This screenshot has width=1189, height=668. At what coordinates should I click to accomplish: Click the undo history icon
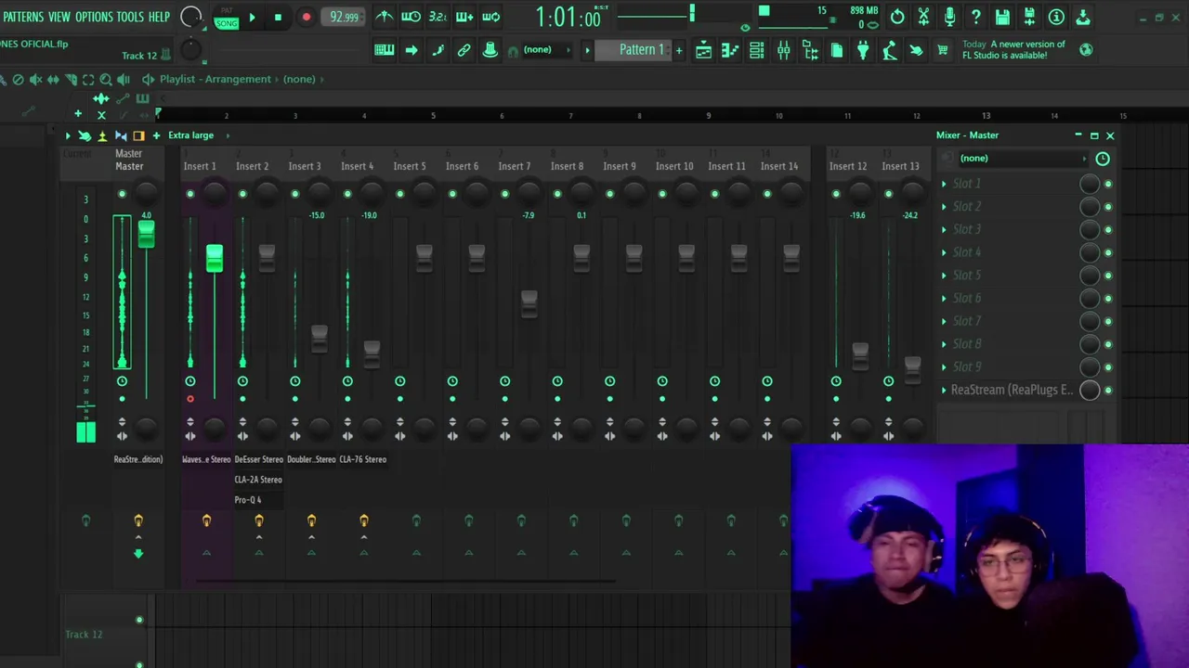click(897, 17)
